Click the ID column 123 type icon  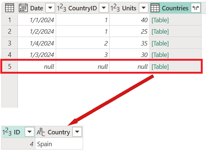click(7, 132)
